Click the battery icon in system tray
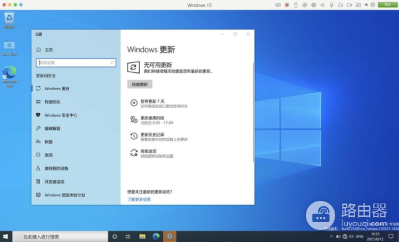 click(338, 237)
